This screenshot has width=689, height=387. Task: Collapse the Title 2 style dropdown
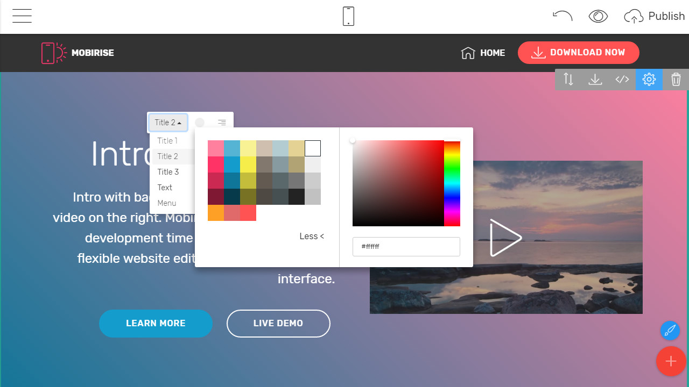168,123
